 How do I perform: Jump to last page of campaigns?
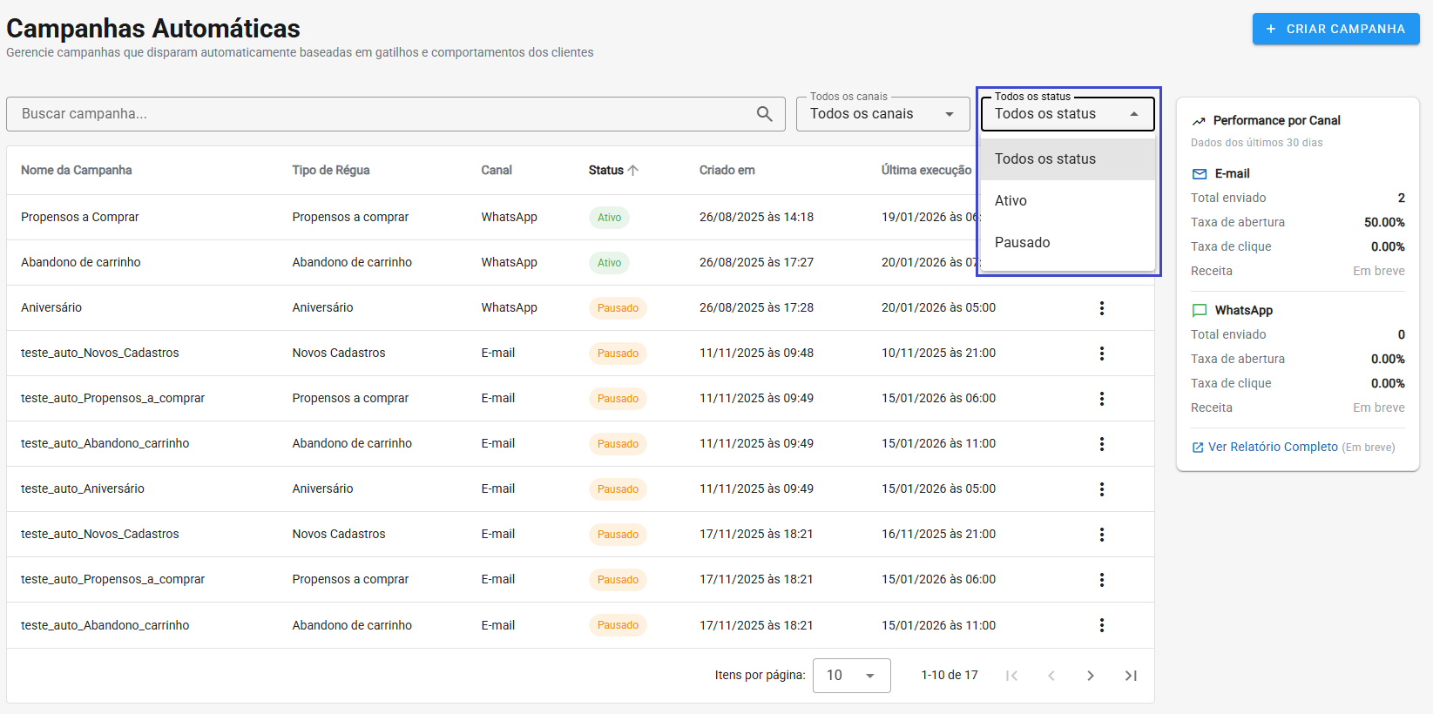pos(1130,676)
